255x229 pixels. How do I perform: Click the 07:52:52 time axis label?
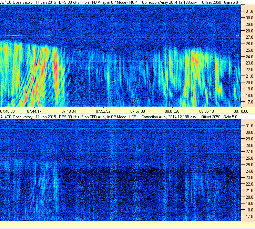click(103, 111)
